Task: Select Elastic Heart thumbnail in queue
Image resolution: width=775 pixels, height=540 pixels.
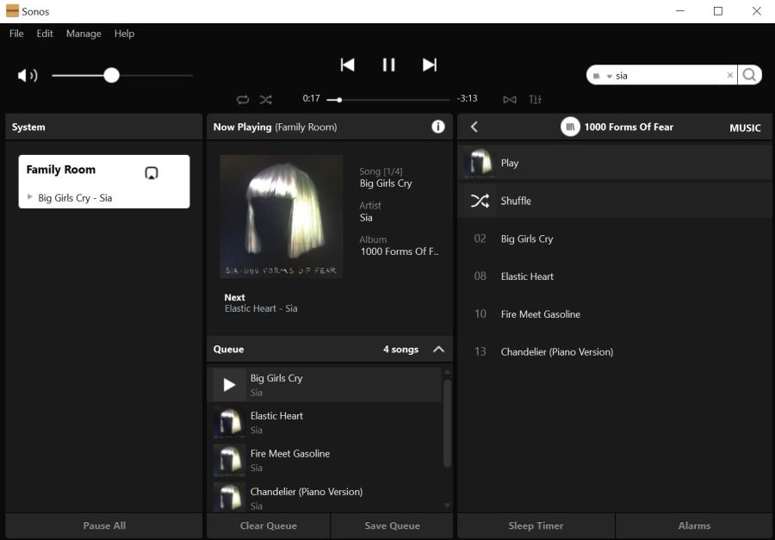Action: [x=229, y=423]
